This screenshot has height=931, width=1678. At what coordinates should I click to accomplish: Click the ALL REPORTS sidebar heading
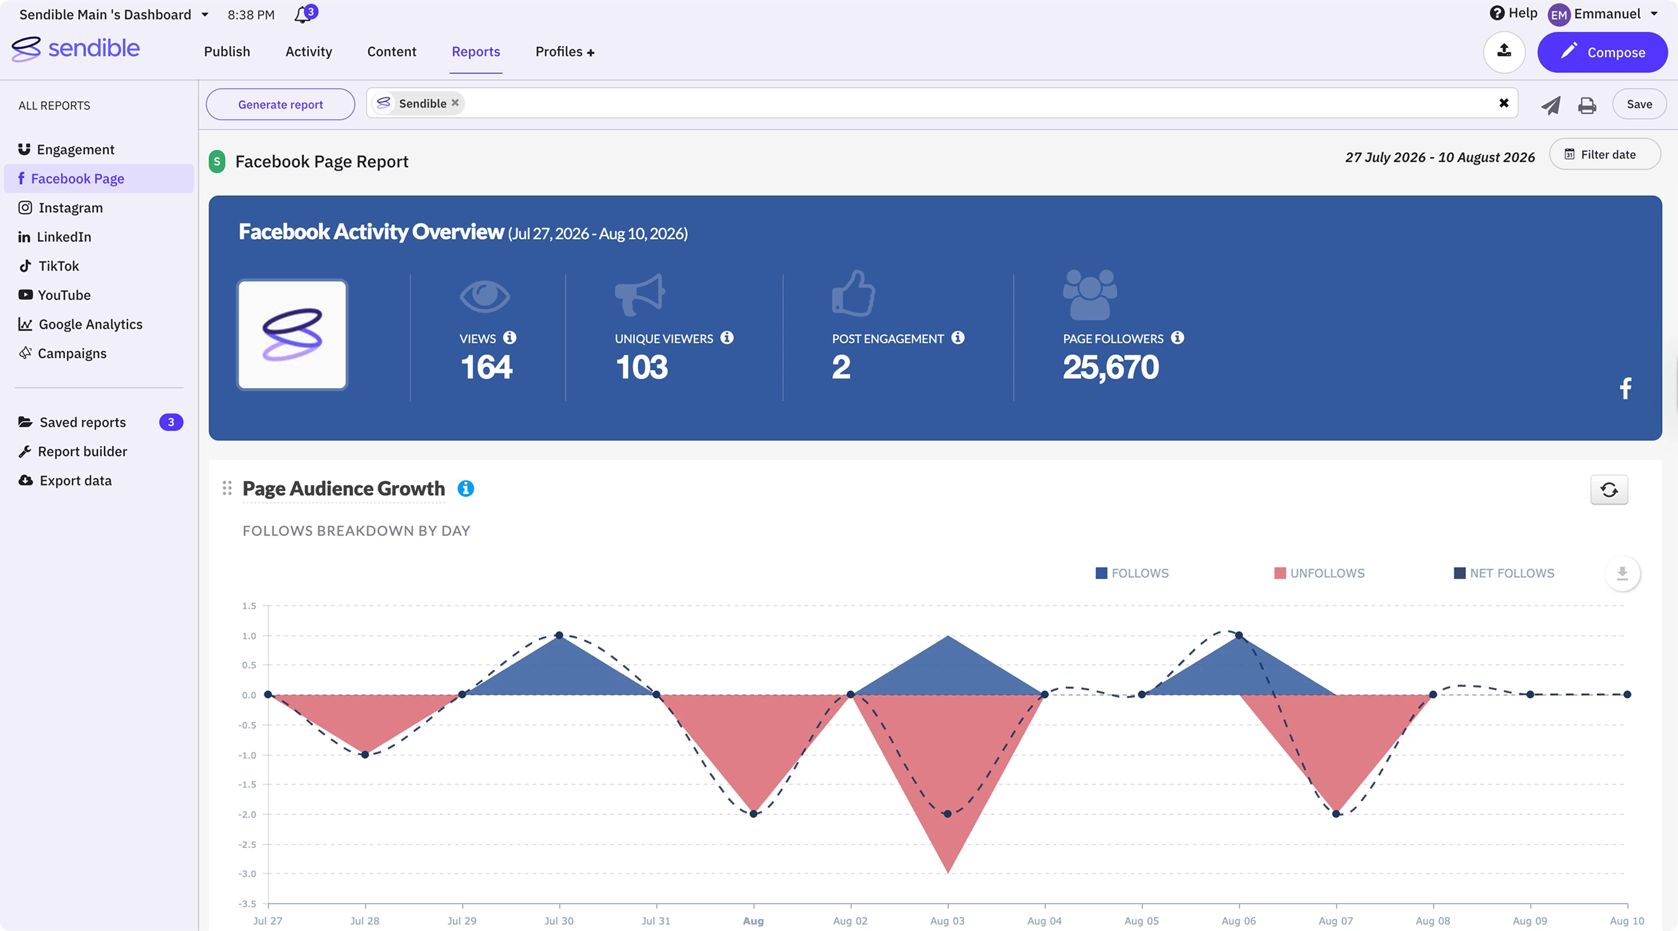click(x=54, y=105)
